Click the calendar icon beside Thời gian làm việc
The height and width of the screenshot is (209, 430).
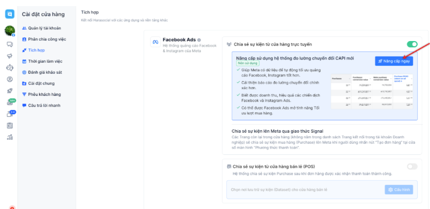[24, 61]
